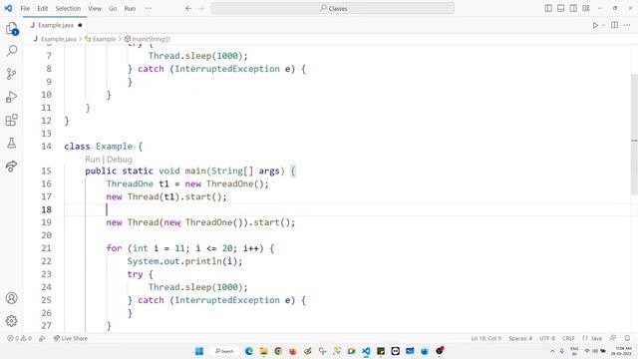The image size is (638, 359).
Task: Click the debug launch icon in status bar
Action: tap(42, 338)
